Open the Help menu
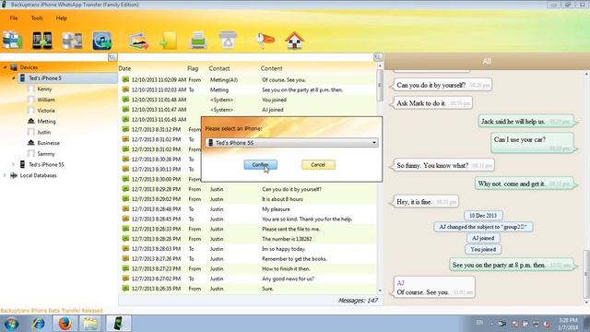 62,18
